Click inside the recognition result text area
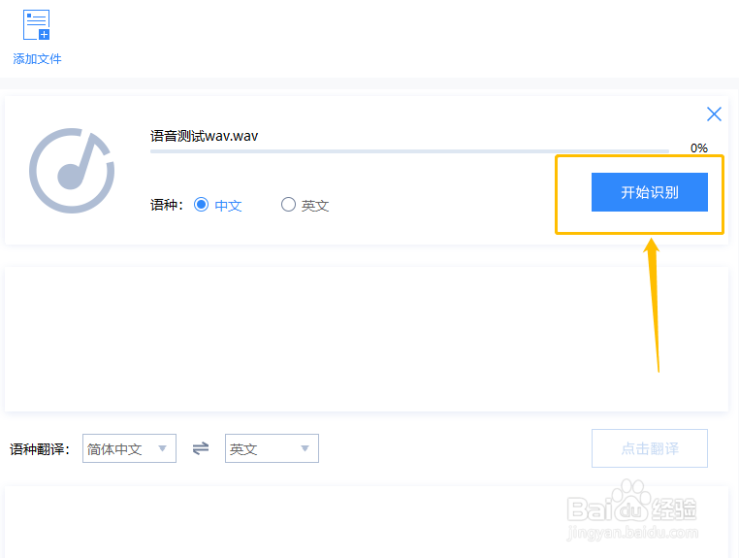739x558 pixels. [x=367, y=339]
